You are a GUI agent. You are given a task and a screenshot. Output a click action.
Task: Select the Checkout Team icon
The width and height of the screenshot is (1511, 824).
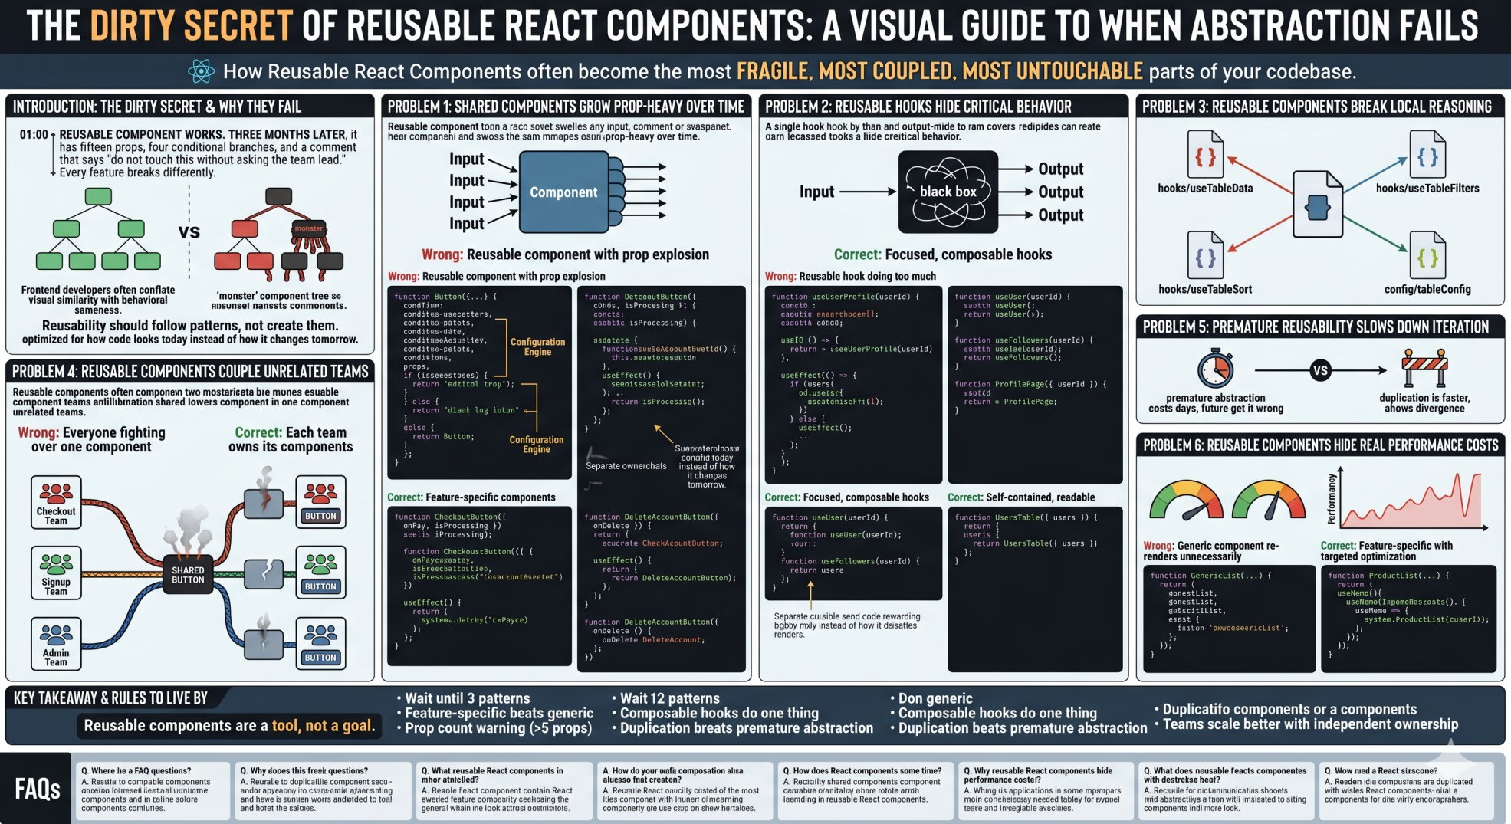pos(56,502)
